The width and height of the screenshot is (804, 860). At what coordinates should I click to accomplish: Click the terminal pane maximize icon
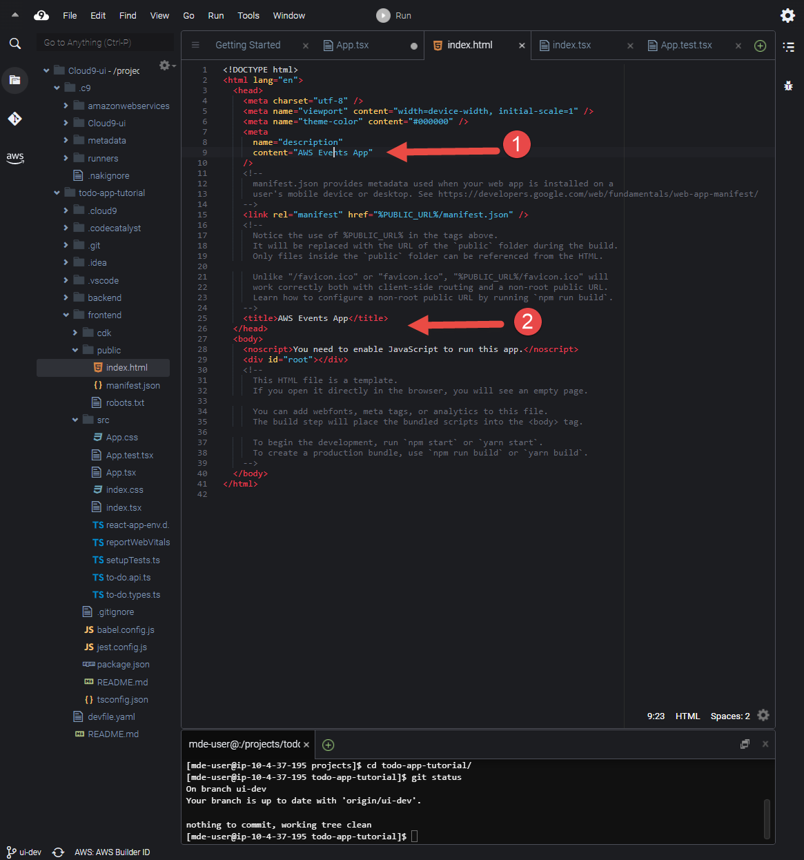point(745,744)
